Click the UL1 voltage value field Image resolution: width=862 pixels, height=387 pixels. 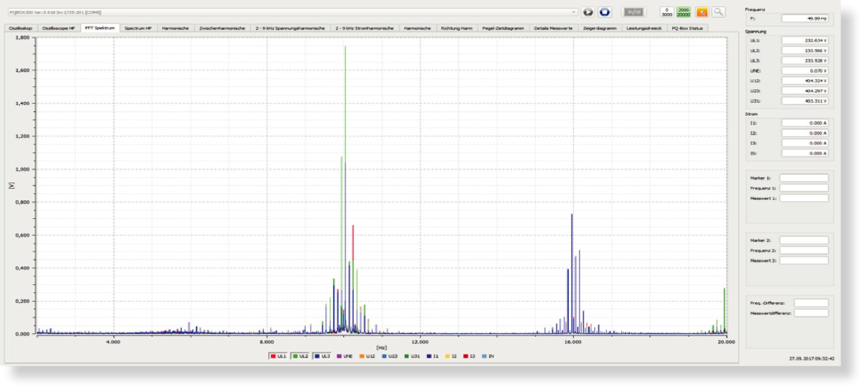804,41
